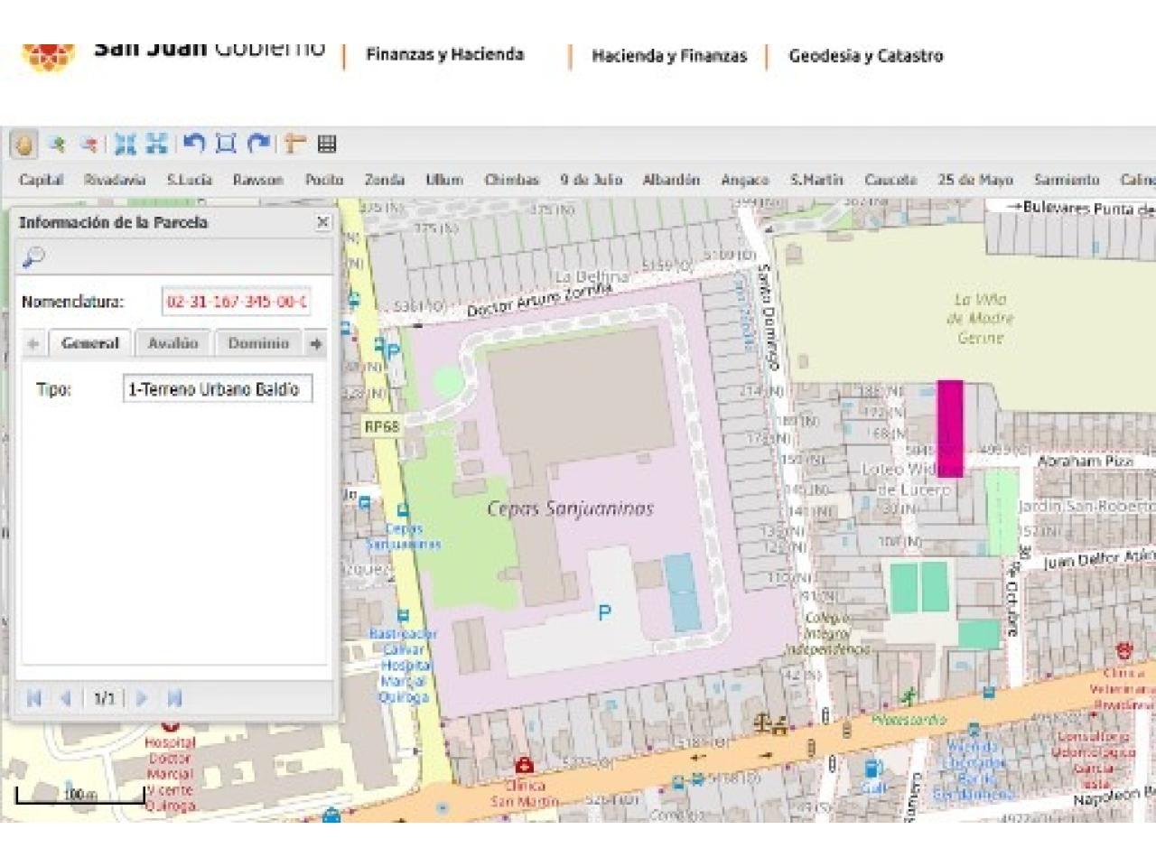Open the table grid icon

pos(327,144)
